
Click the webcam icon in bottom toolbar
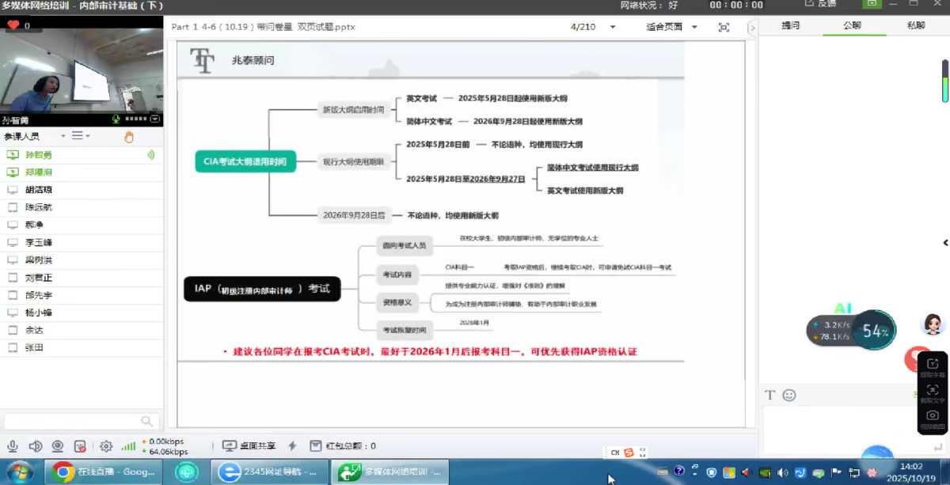point(58,446)
